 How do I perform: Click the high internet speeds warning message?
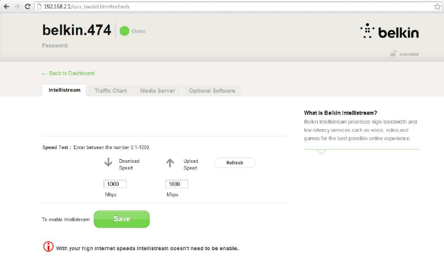point(147,249)
